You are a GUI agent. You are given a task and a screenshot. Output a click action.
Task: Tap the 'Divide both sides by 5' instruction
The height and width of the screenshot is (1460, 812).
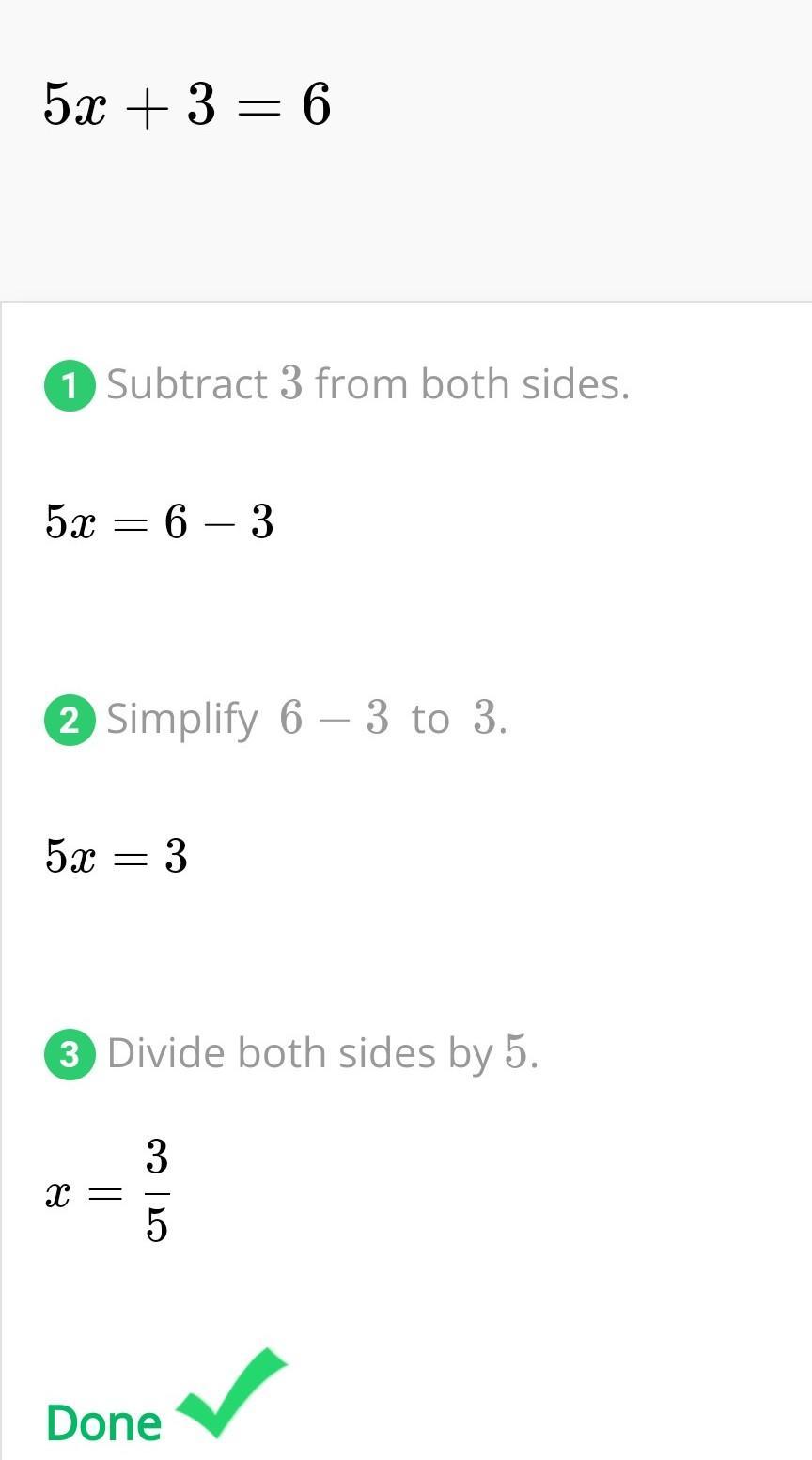click(x=322, y=1053)
